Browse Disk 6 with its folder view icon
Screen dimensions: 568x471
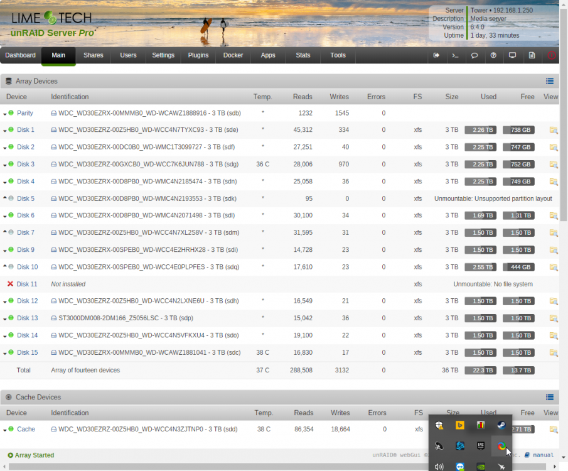tap(554, 215)
